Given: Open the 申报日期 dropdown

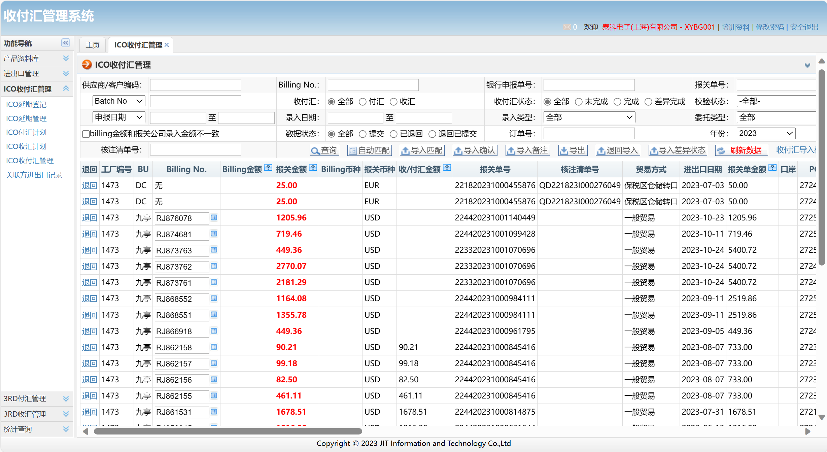Looking at the screenshot, I should (x=119, y=117).
